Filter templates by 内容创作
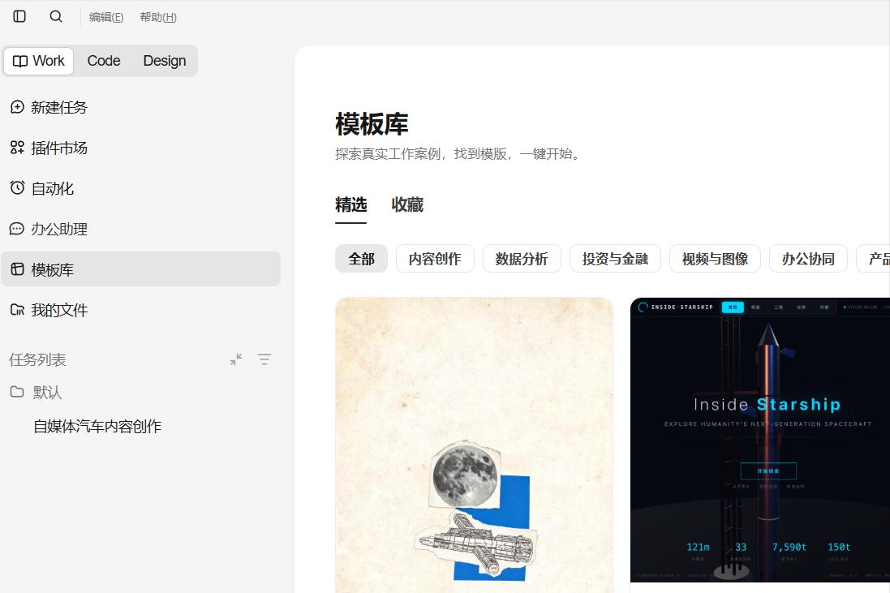 click(x=435, y=259)
